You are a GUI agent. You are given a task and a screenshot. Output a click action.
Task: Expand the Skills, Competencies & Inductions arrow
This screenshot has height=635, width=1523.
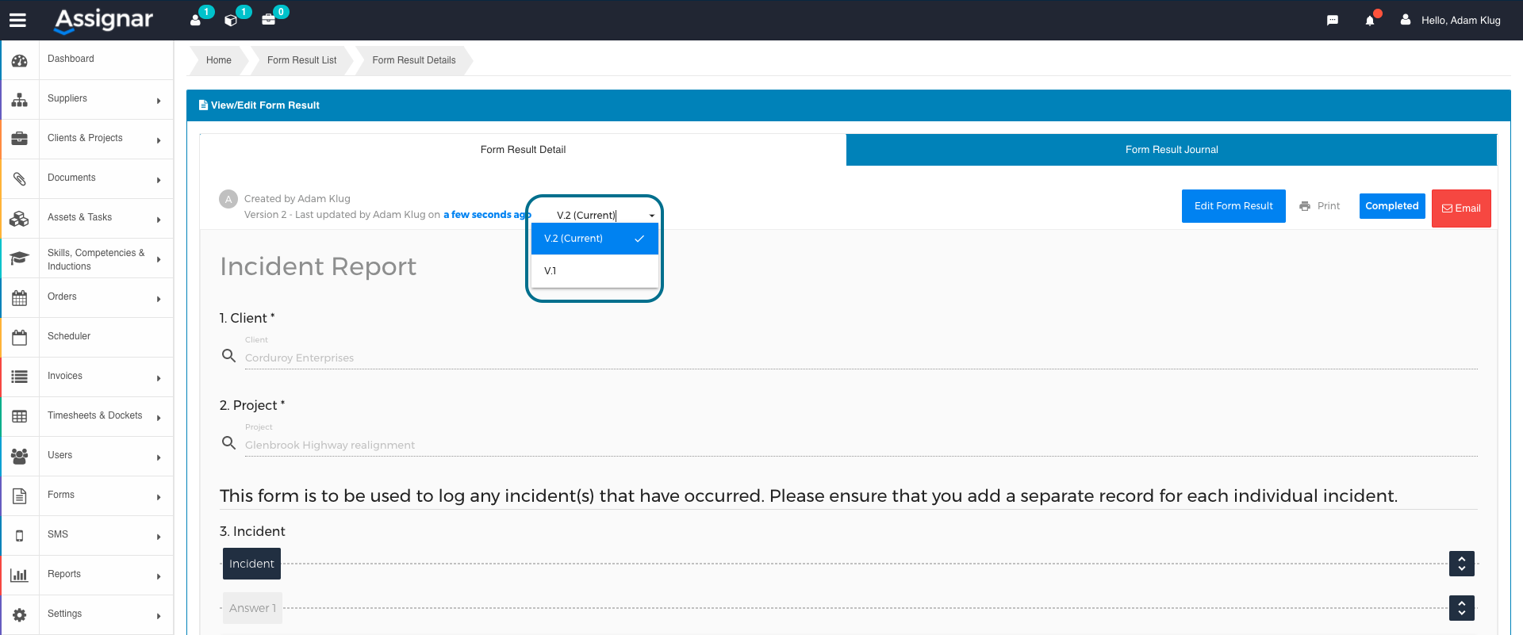coord(159,259)
